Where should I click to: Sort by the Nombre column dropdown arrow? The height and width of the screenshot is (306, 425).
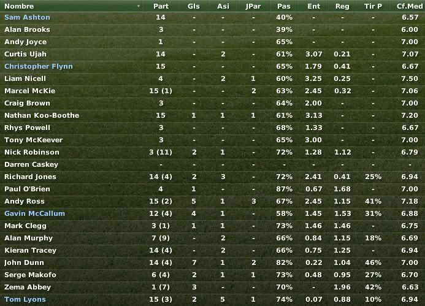pos(139,6)
